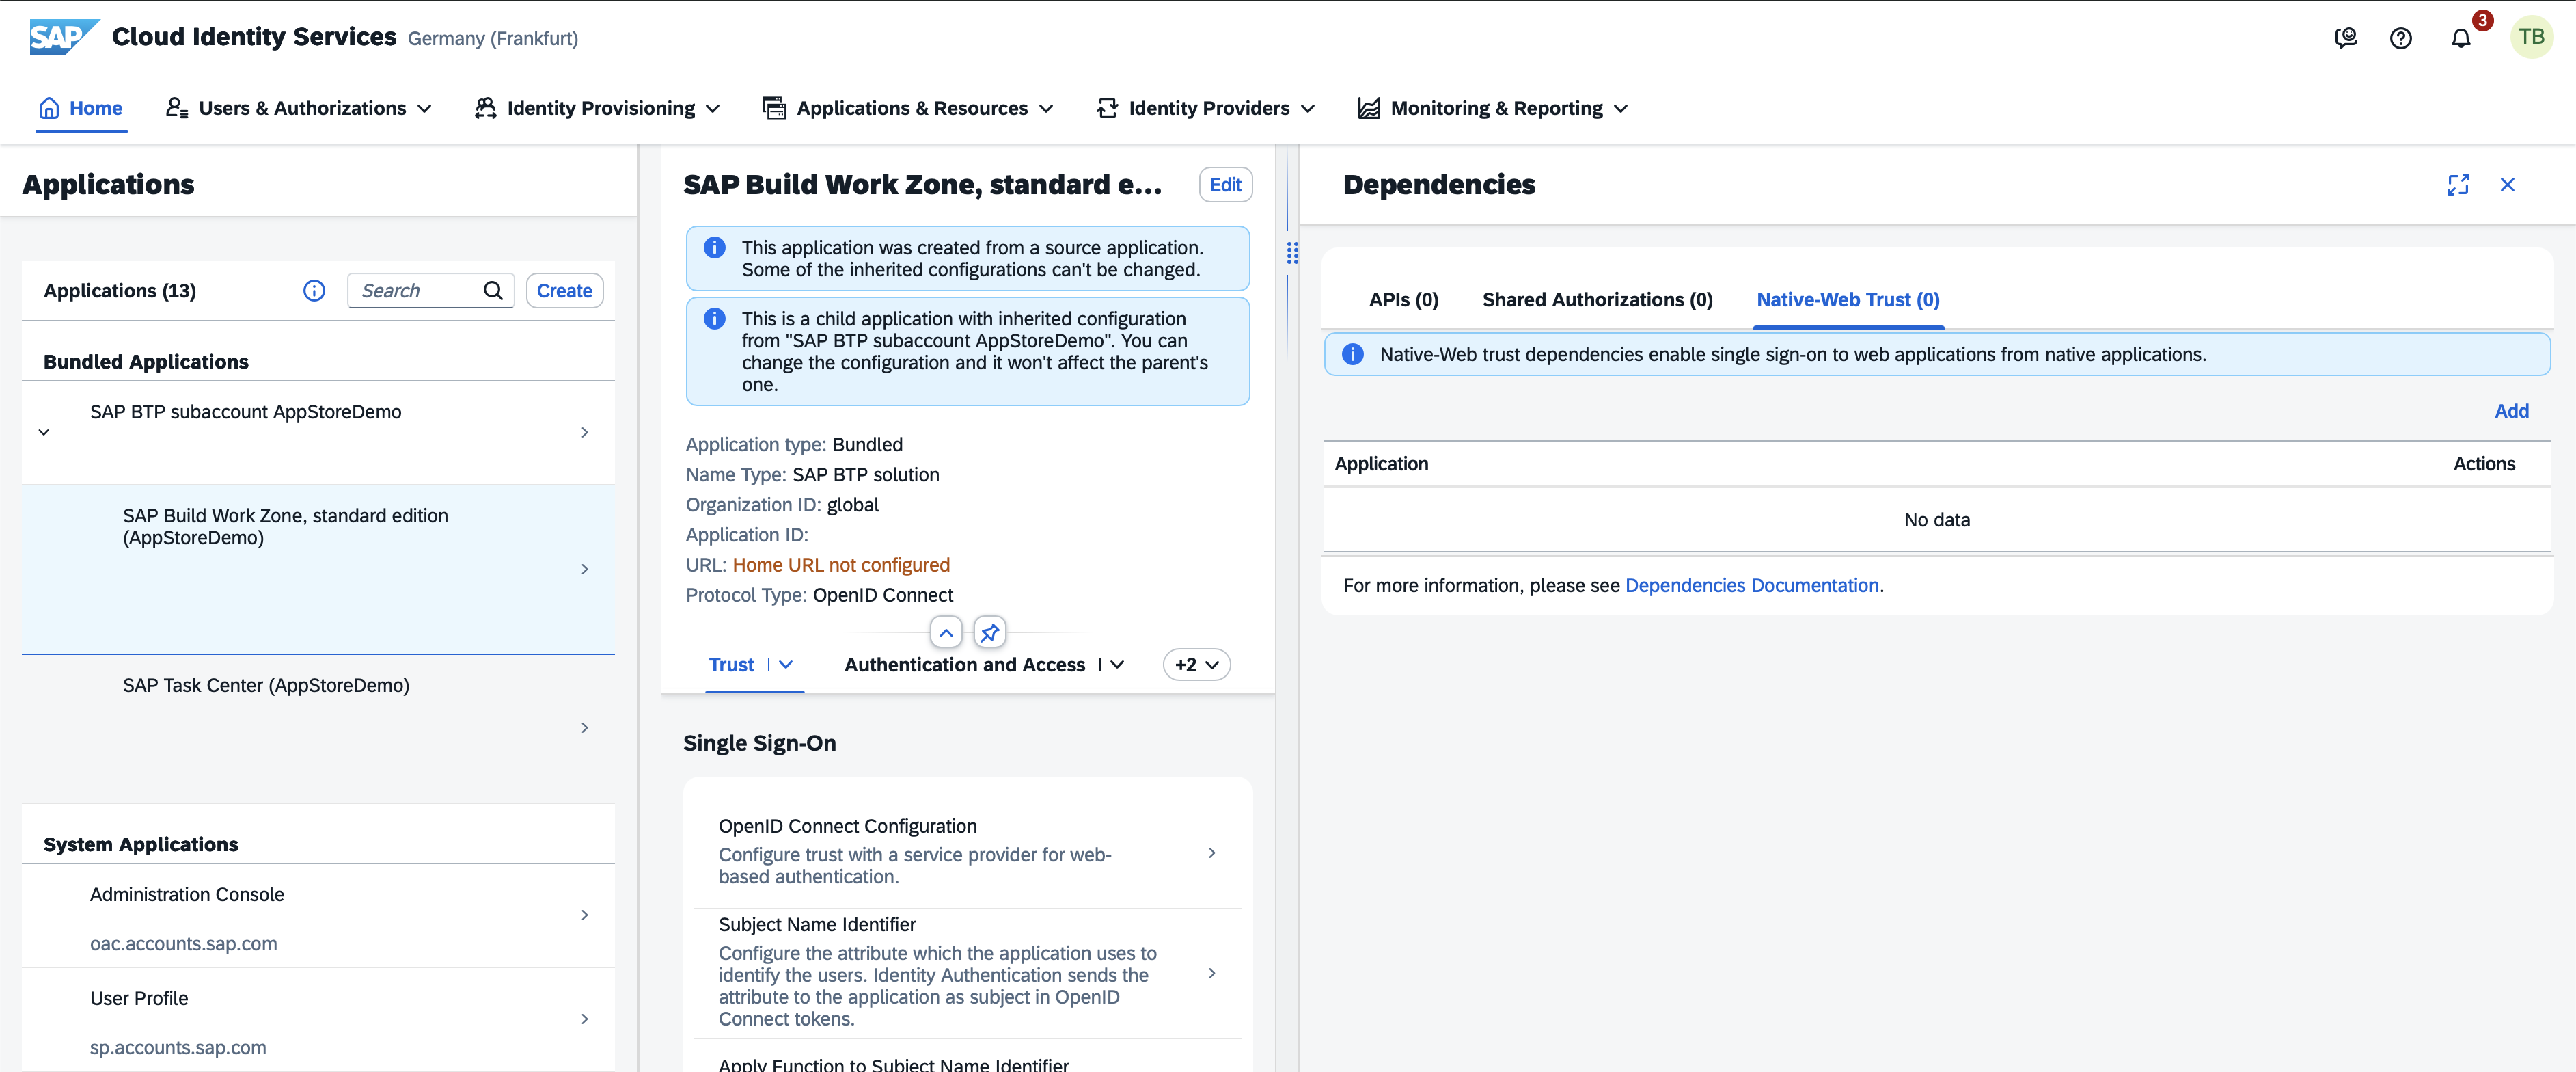This screenshot has height=1072, width=2576.
Task: Switch to the APIs (0) tab
Action: coord(1403,299)
